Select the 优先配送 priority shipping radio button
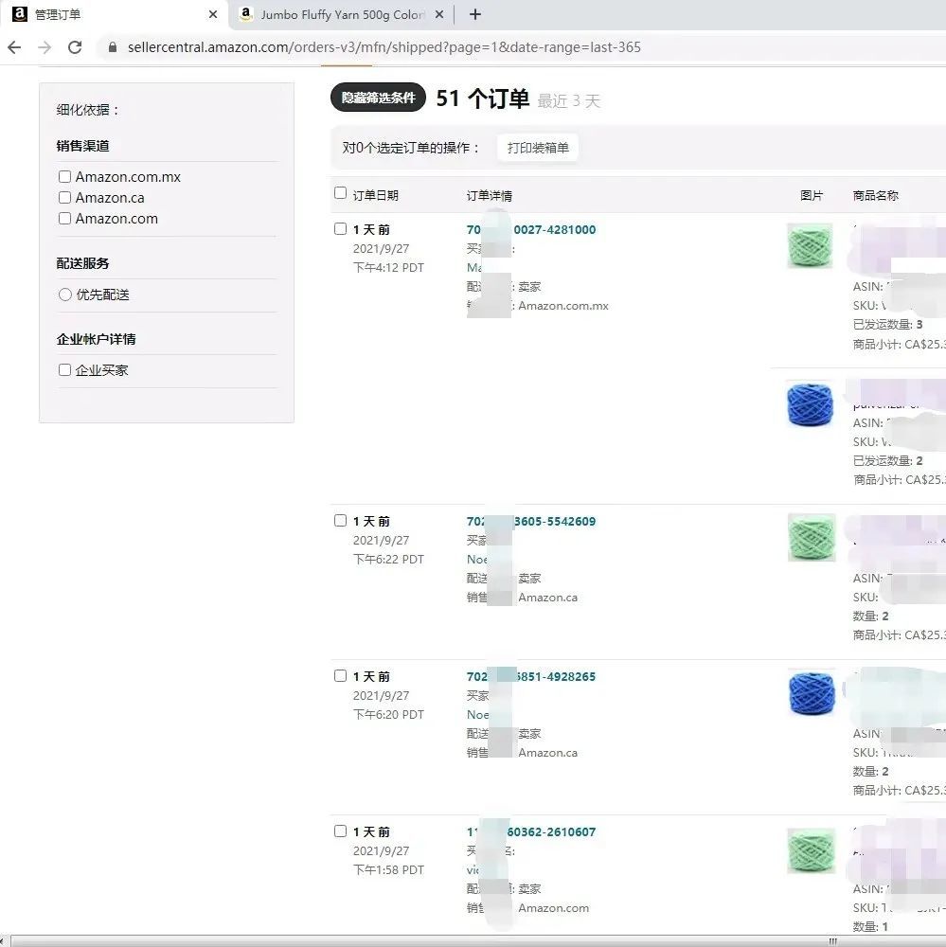The image size is (946, 947). click(x=64, y=295)
